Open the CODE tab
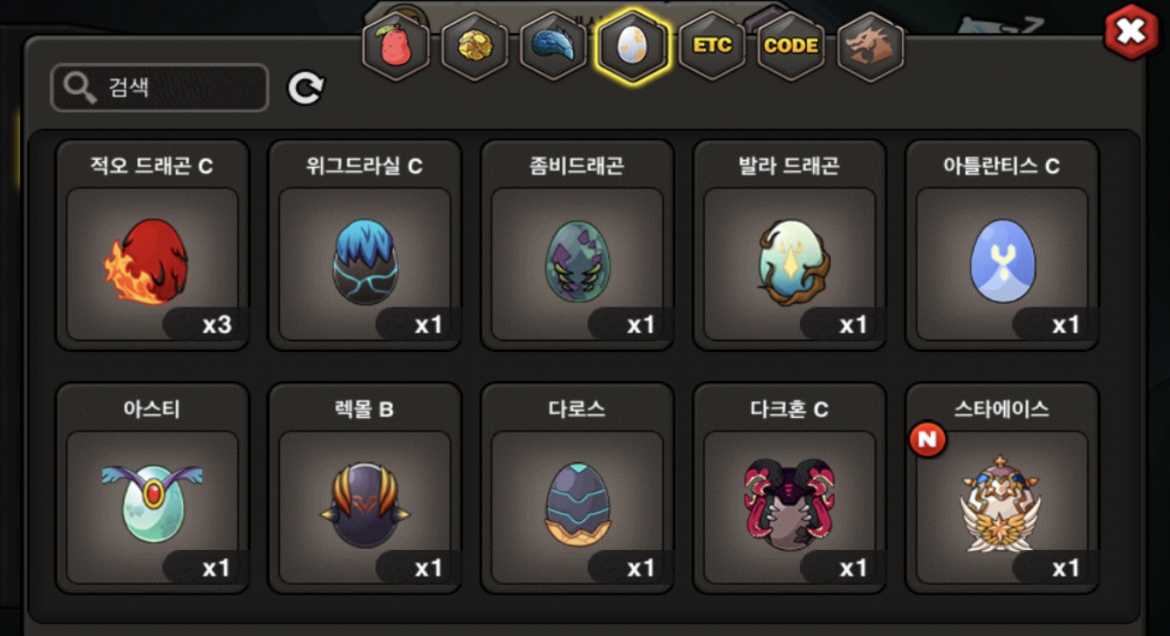Viewport: 1170px width, 636px height. click(x=791, y=46)
